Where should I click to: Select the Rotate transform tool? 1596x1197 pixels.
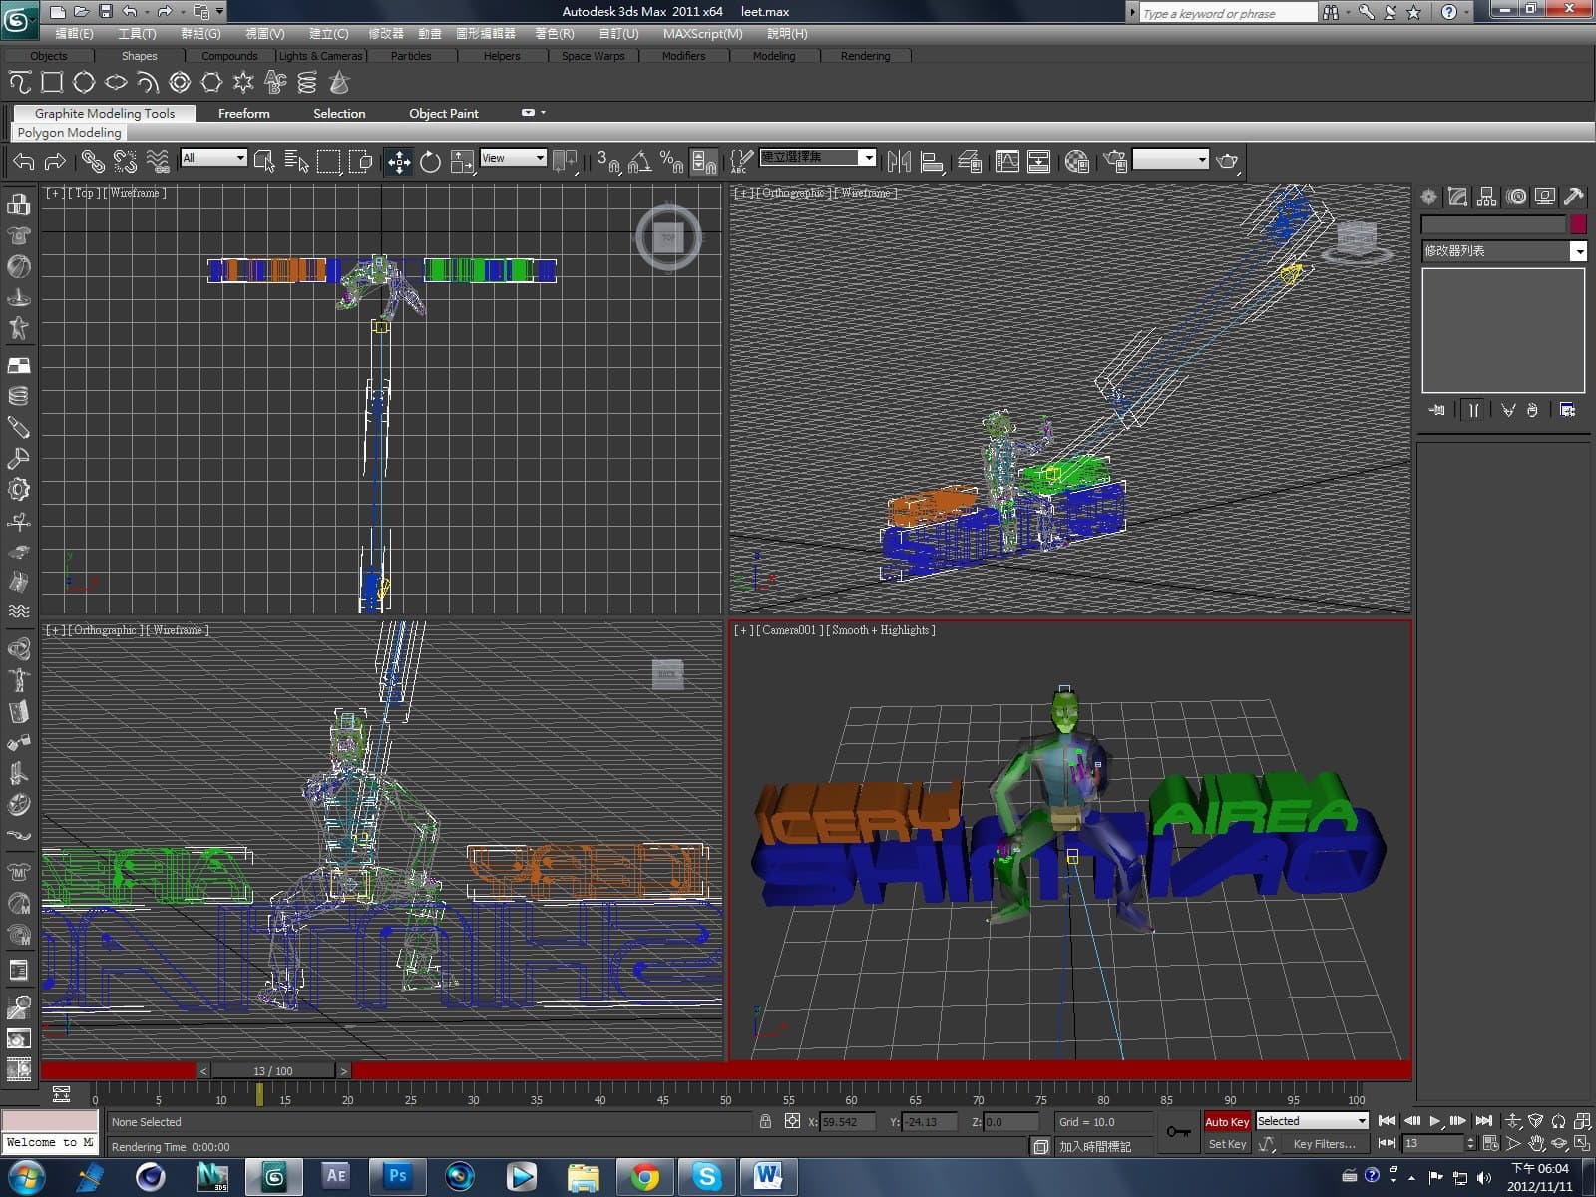pos(430,161)
